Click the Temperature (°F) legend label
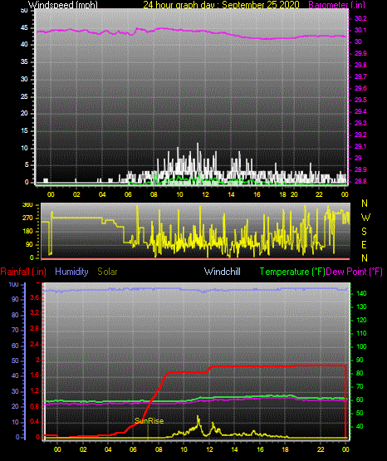The height and width of the screenshot is (461, 387). (292, 272)
